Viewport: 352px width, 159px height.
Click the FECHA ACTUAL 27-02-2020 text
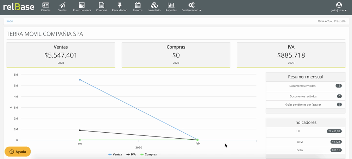(x=331, y=21)
